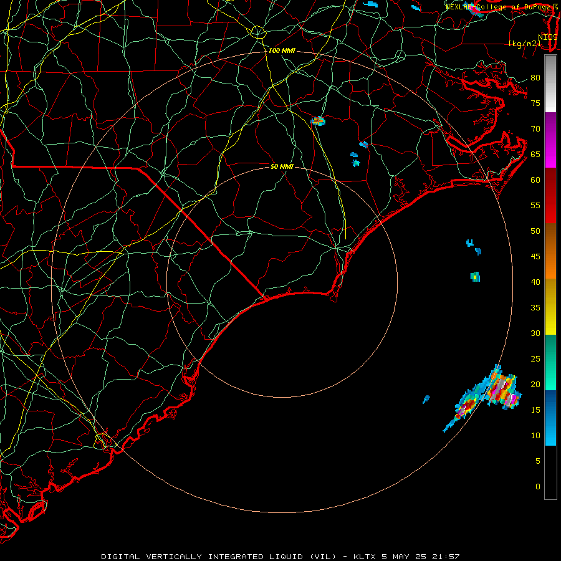
Task: Click the 70 value on color scale
Action: click(x=535, y=129)
